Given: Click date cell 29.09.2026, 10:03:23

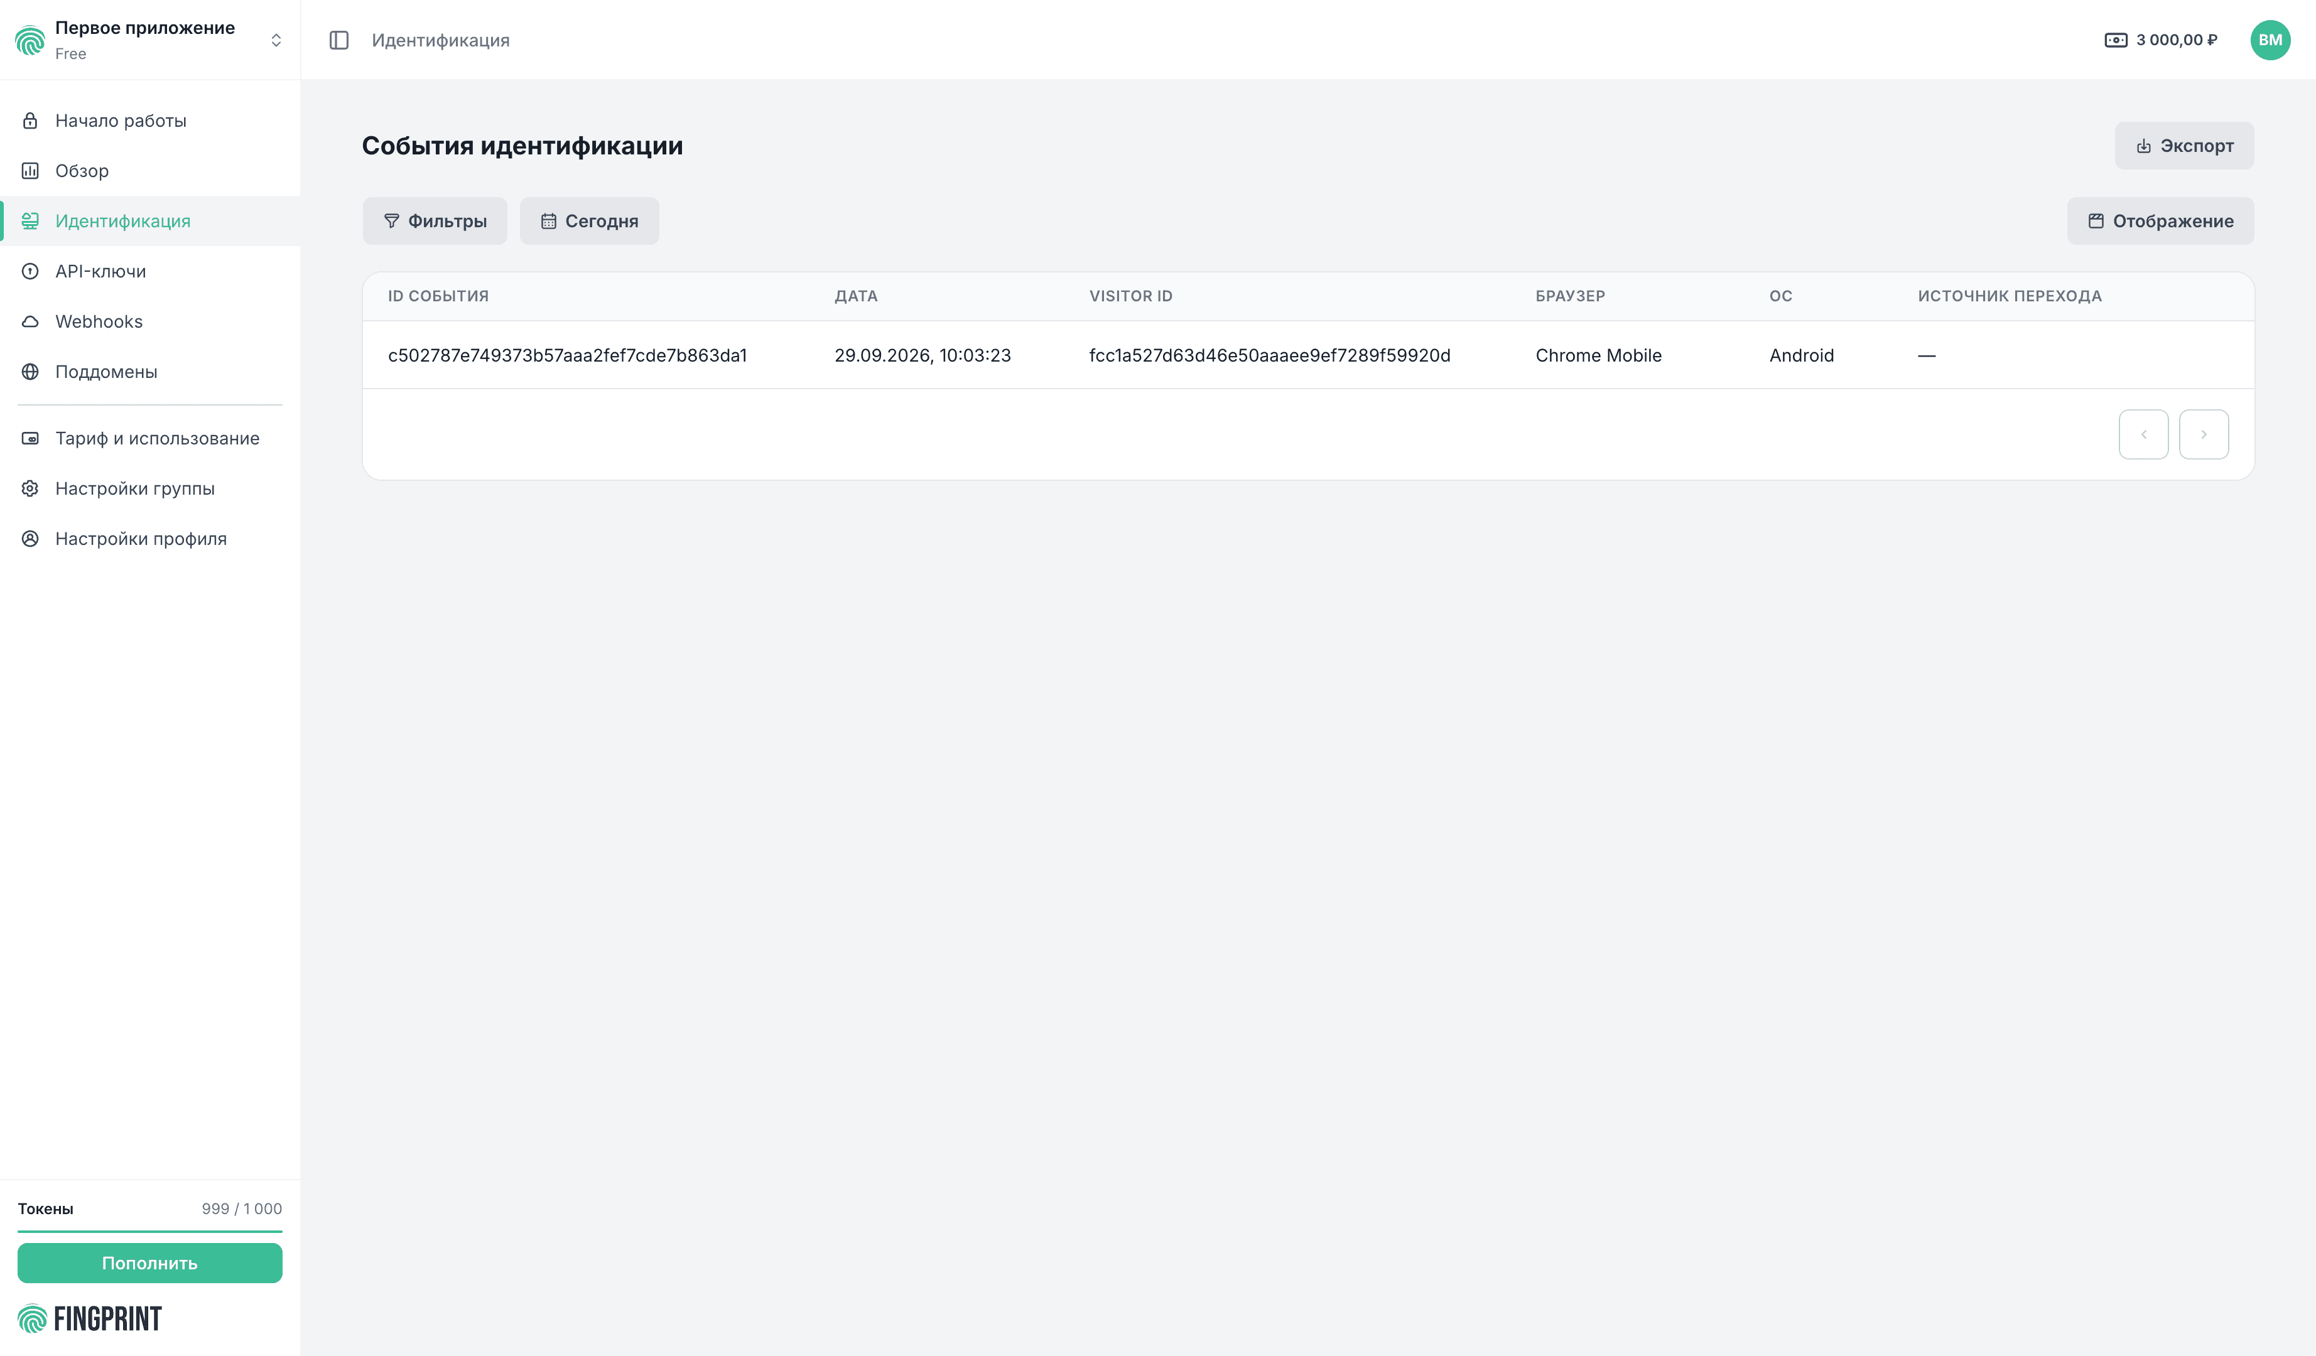Looking at the screenshot, I should [x=922, y=355].
